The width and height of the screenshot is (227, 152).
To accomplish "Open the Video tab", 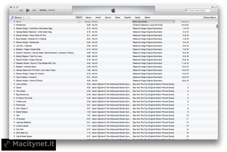I will 117,18.
